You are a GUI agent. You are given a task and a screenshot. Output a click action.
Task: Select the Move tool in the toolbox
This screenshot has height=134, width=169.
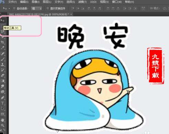pos(2,20)
